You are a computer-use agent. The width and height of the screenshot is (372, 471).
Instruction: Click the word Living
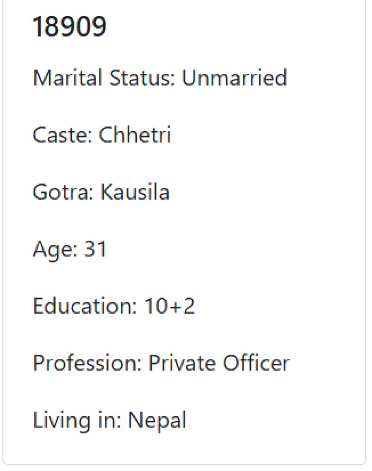(x=62, y=421)
